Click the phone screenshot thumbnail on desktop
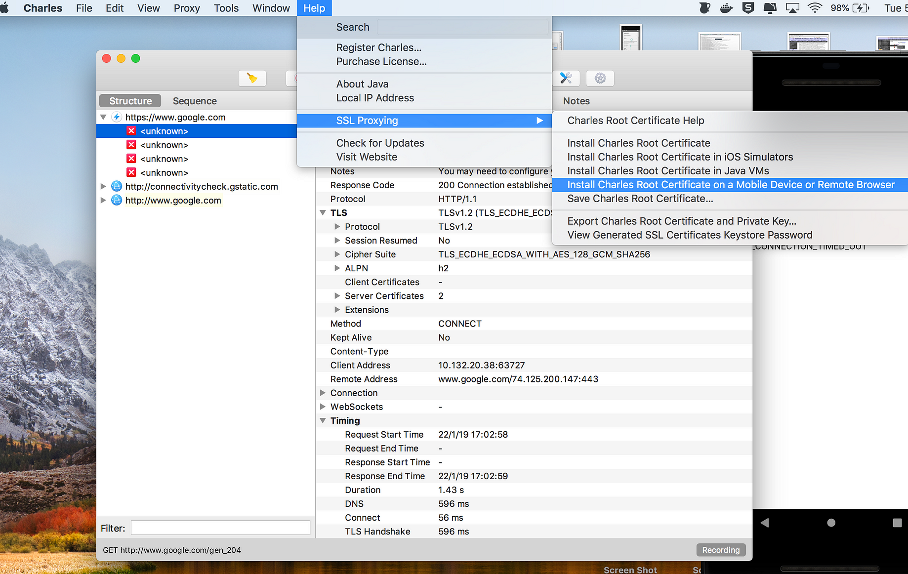Screen dimensions: 908x574 pos(631,38)
